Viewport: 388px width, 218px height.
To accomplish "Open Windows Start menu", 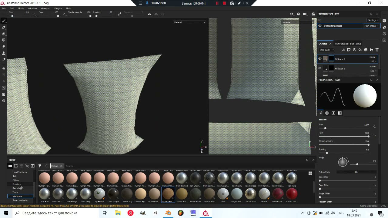I will pos(6,213).
